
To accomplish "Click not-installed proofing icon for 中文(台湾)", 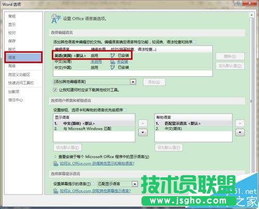I will click(112, 62).
